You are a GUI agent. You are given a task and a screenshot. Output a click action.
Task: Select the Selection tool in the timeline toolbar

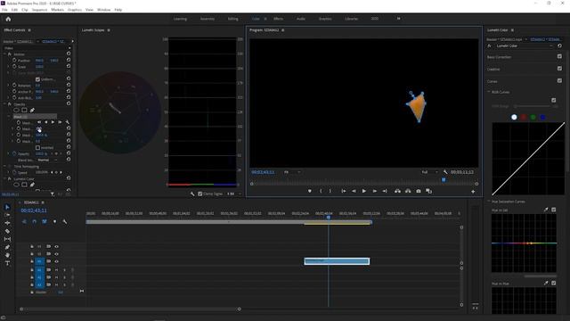coord(7,207)
